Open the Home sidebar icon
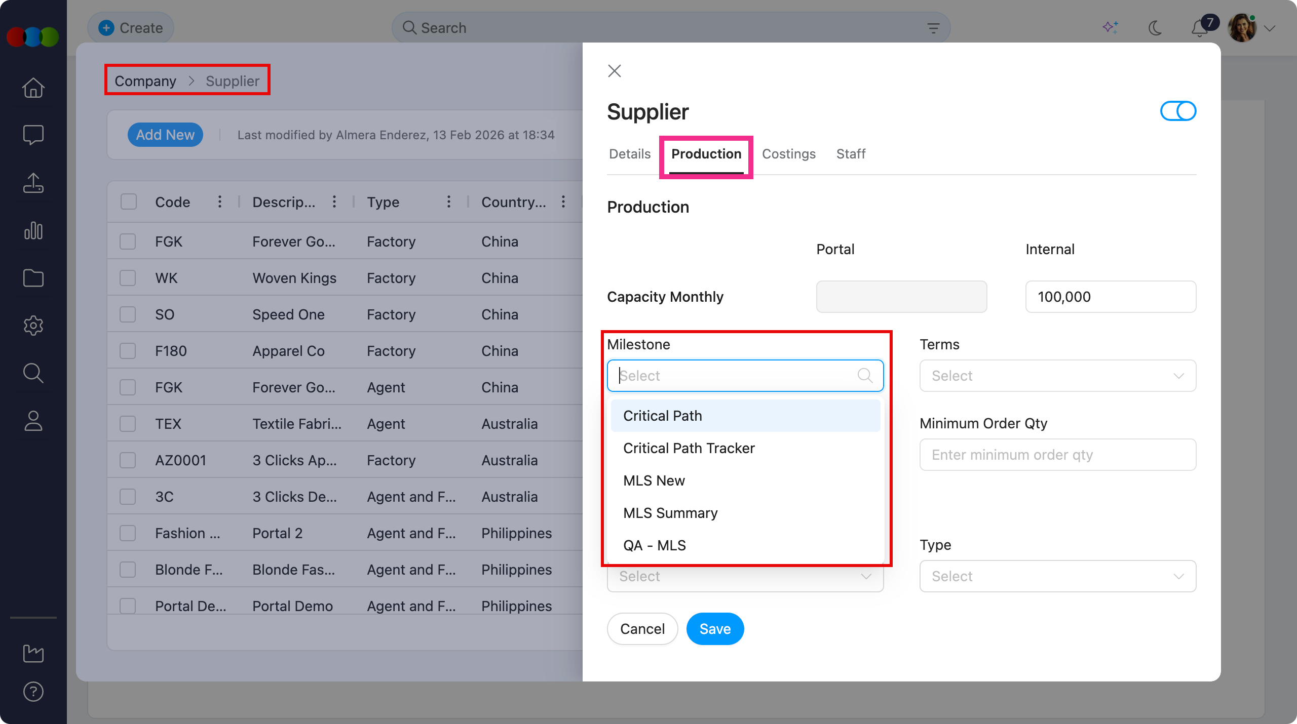1297x724 pixels. [x=33, y=88]
